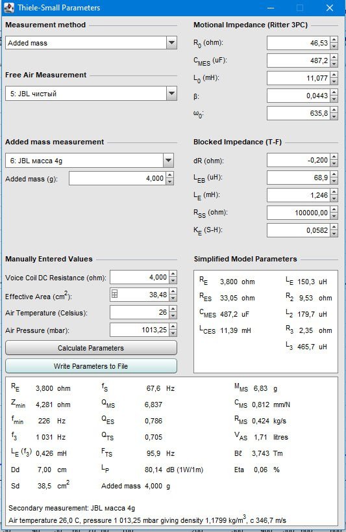The width and height of the screenshot is (346, 532).
Task: Click the Effective Area value 38,48
Action: [x=158, y=295]
